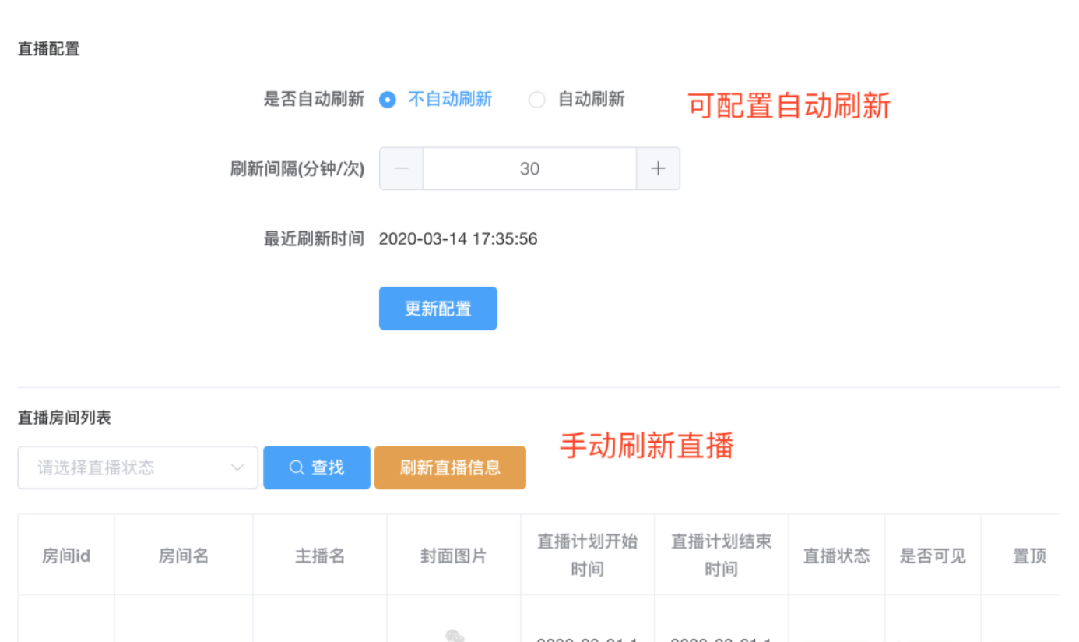Click the 直播房间列表 section header
Screen dimensions: 1079x642
coord(65,418)
